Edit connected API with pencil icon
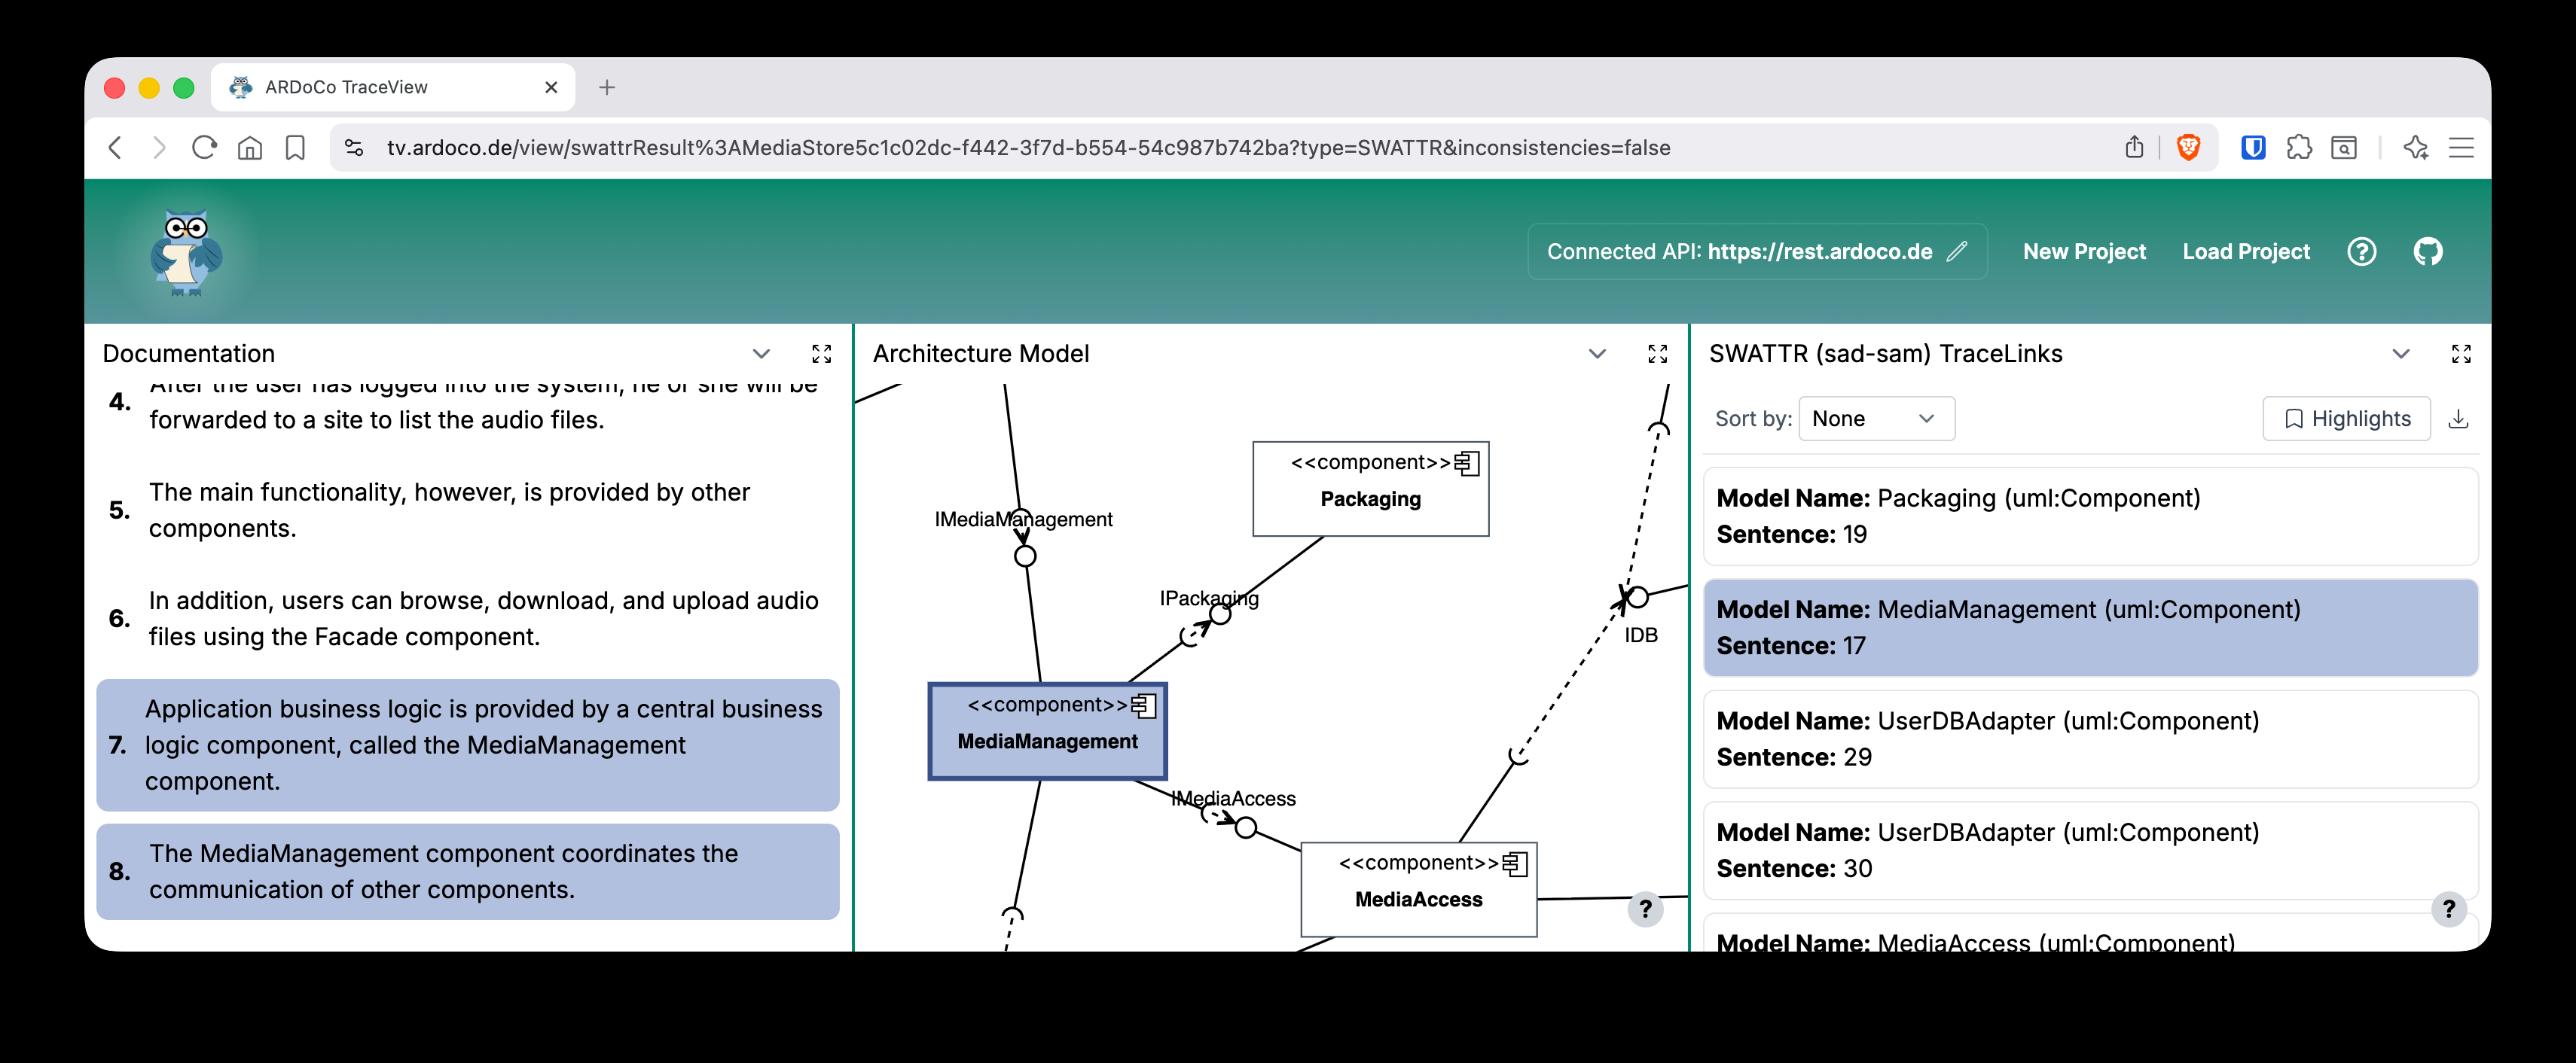 [x=1957, y=251]
